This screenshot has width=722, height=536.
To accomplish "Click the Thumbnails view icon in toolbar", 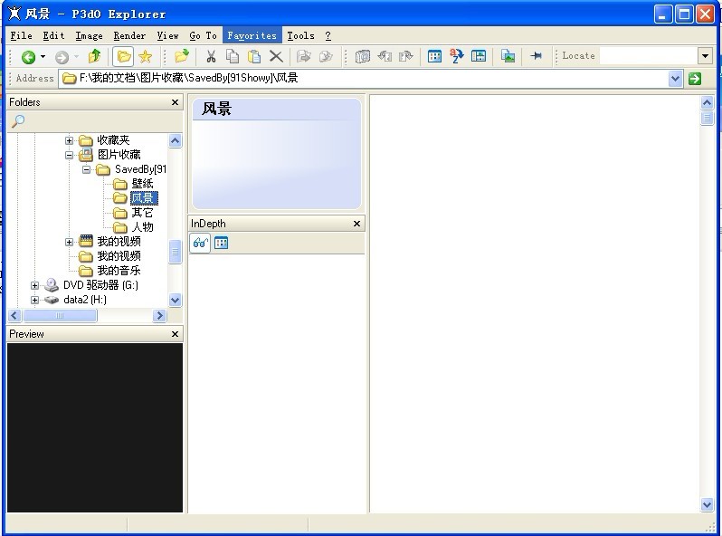I will coord(434,56).
